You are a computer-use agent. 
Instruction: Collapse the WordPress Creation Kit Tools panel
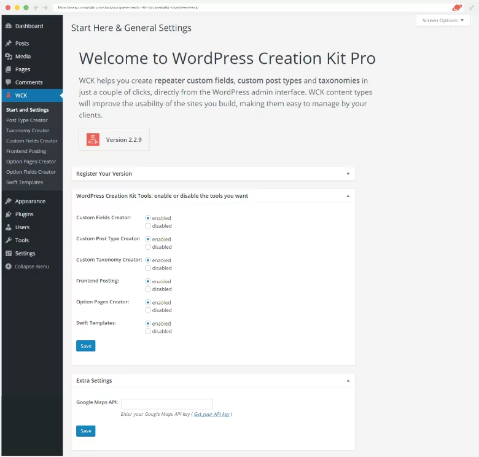348,196
